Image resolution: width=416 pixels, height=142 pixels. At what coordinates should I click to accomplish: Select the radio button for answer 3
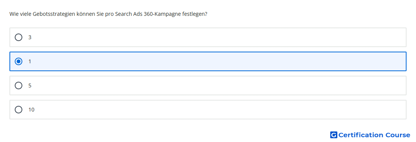tap(19, 37)
